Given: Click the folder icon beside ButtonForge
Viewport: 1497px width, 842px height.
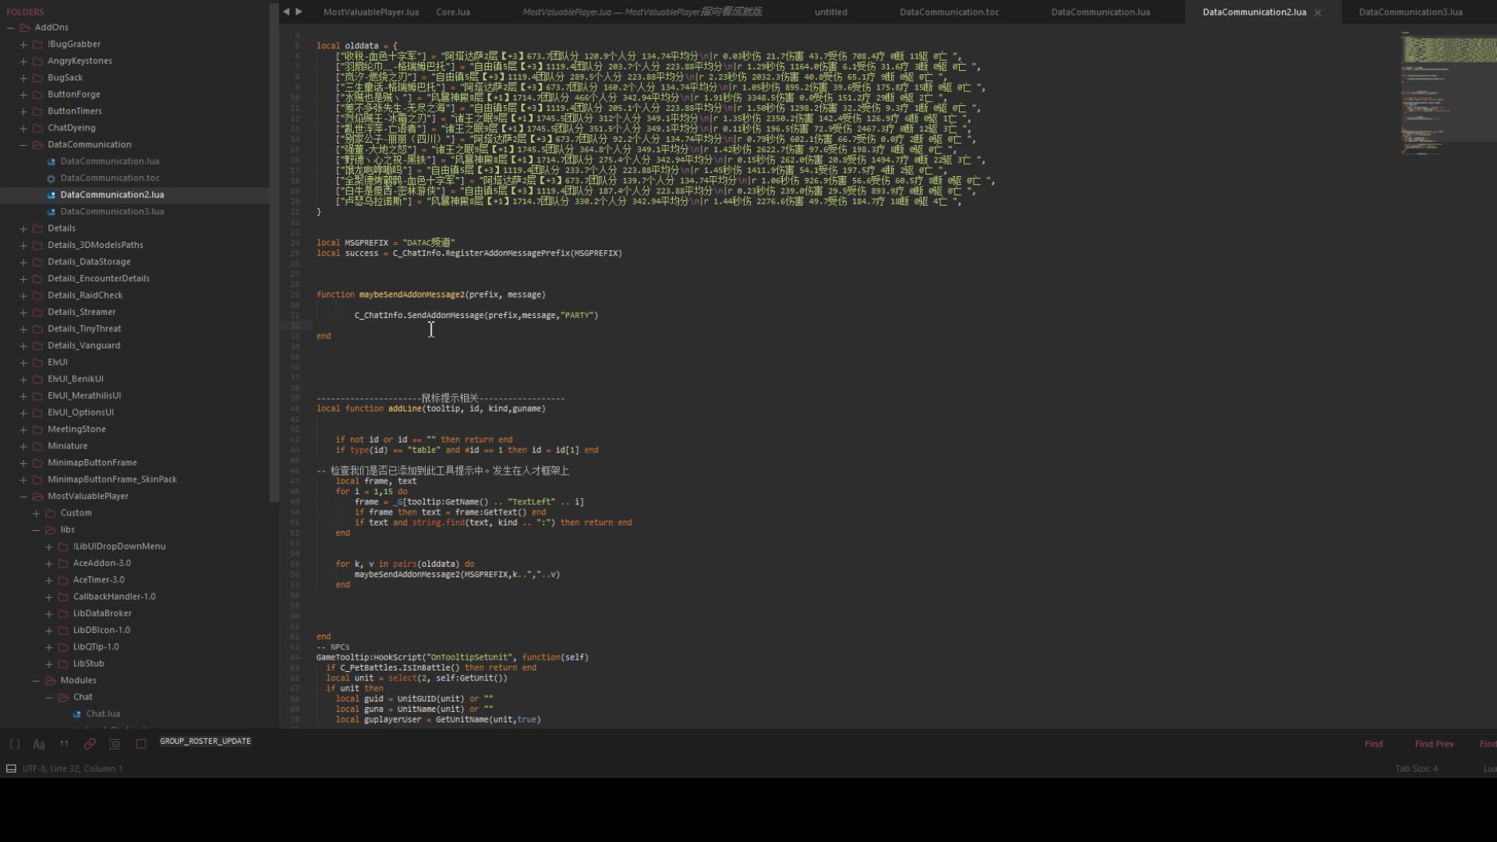Looking at the screenshot, I should tap(37, 94).
